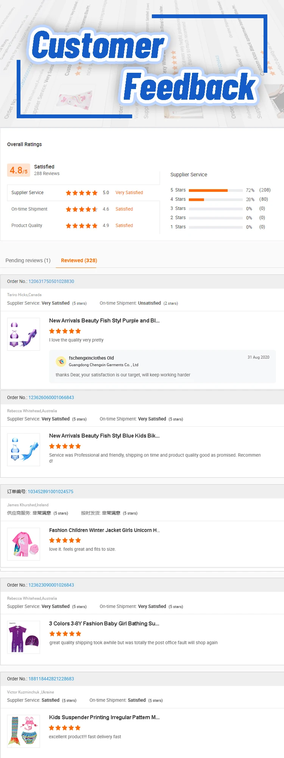Click the Supplier Service star rating
The width and height of the screenshot is (284, 758).
pos(81,193)
